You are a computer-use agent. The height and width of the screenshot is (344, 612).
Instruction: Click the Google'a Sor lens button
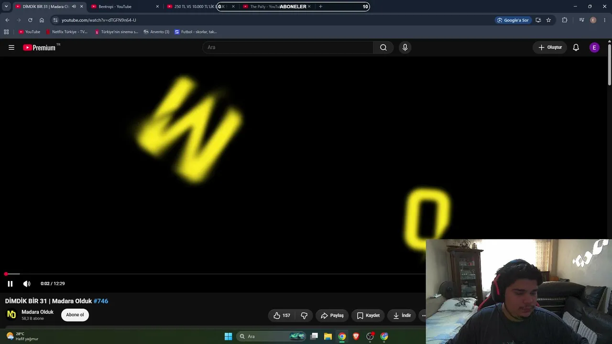(x=513, y=20)
